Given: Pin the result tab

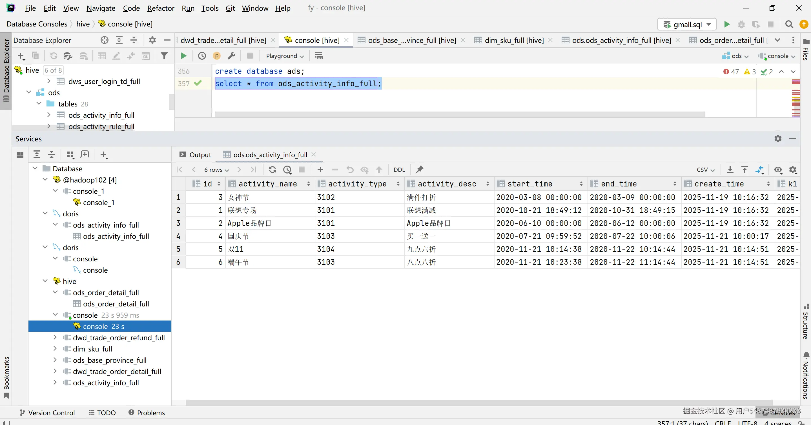Looking at the screenshot, I should (419, 170).
